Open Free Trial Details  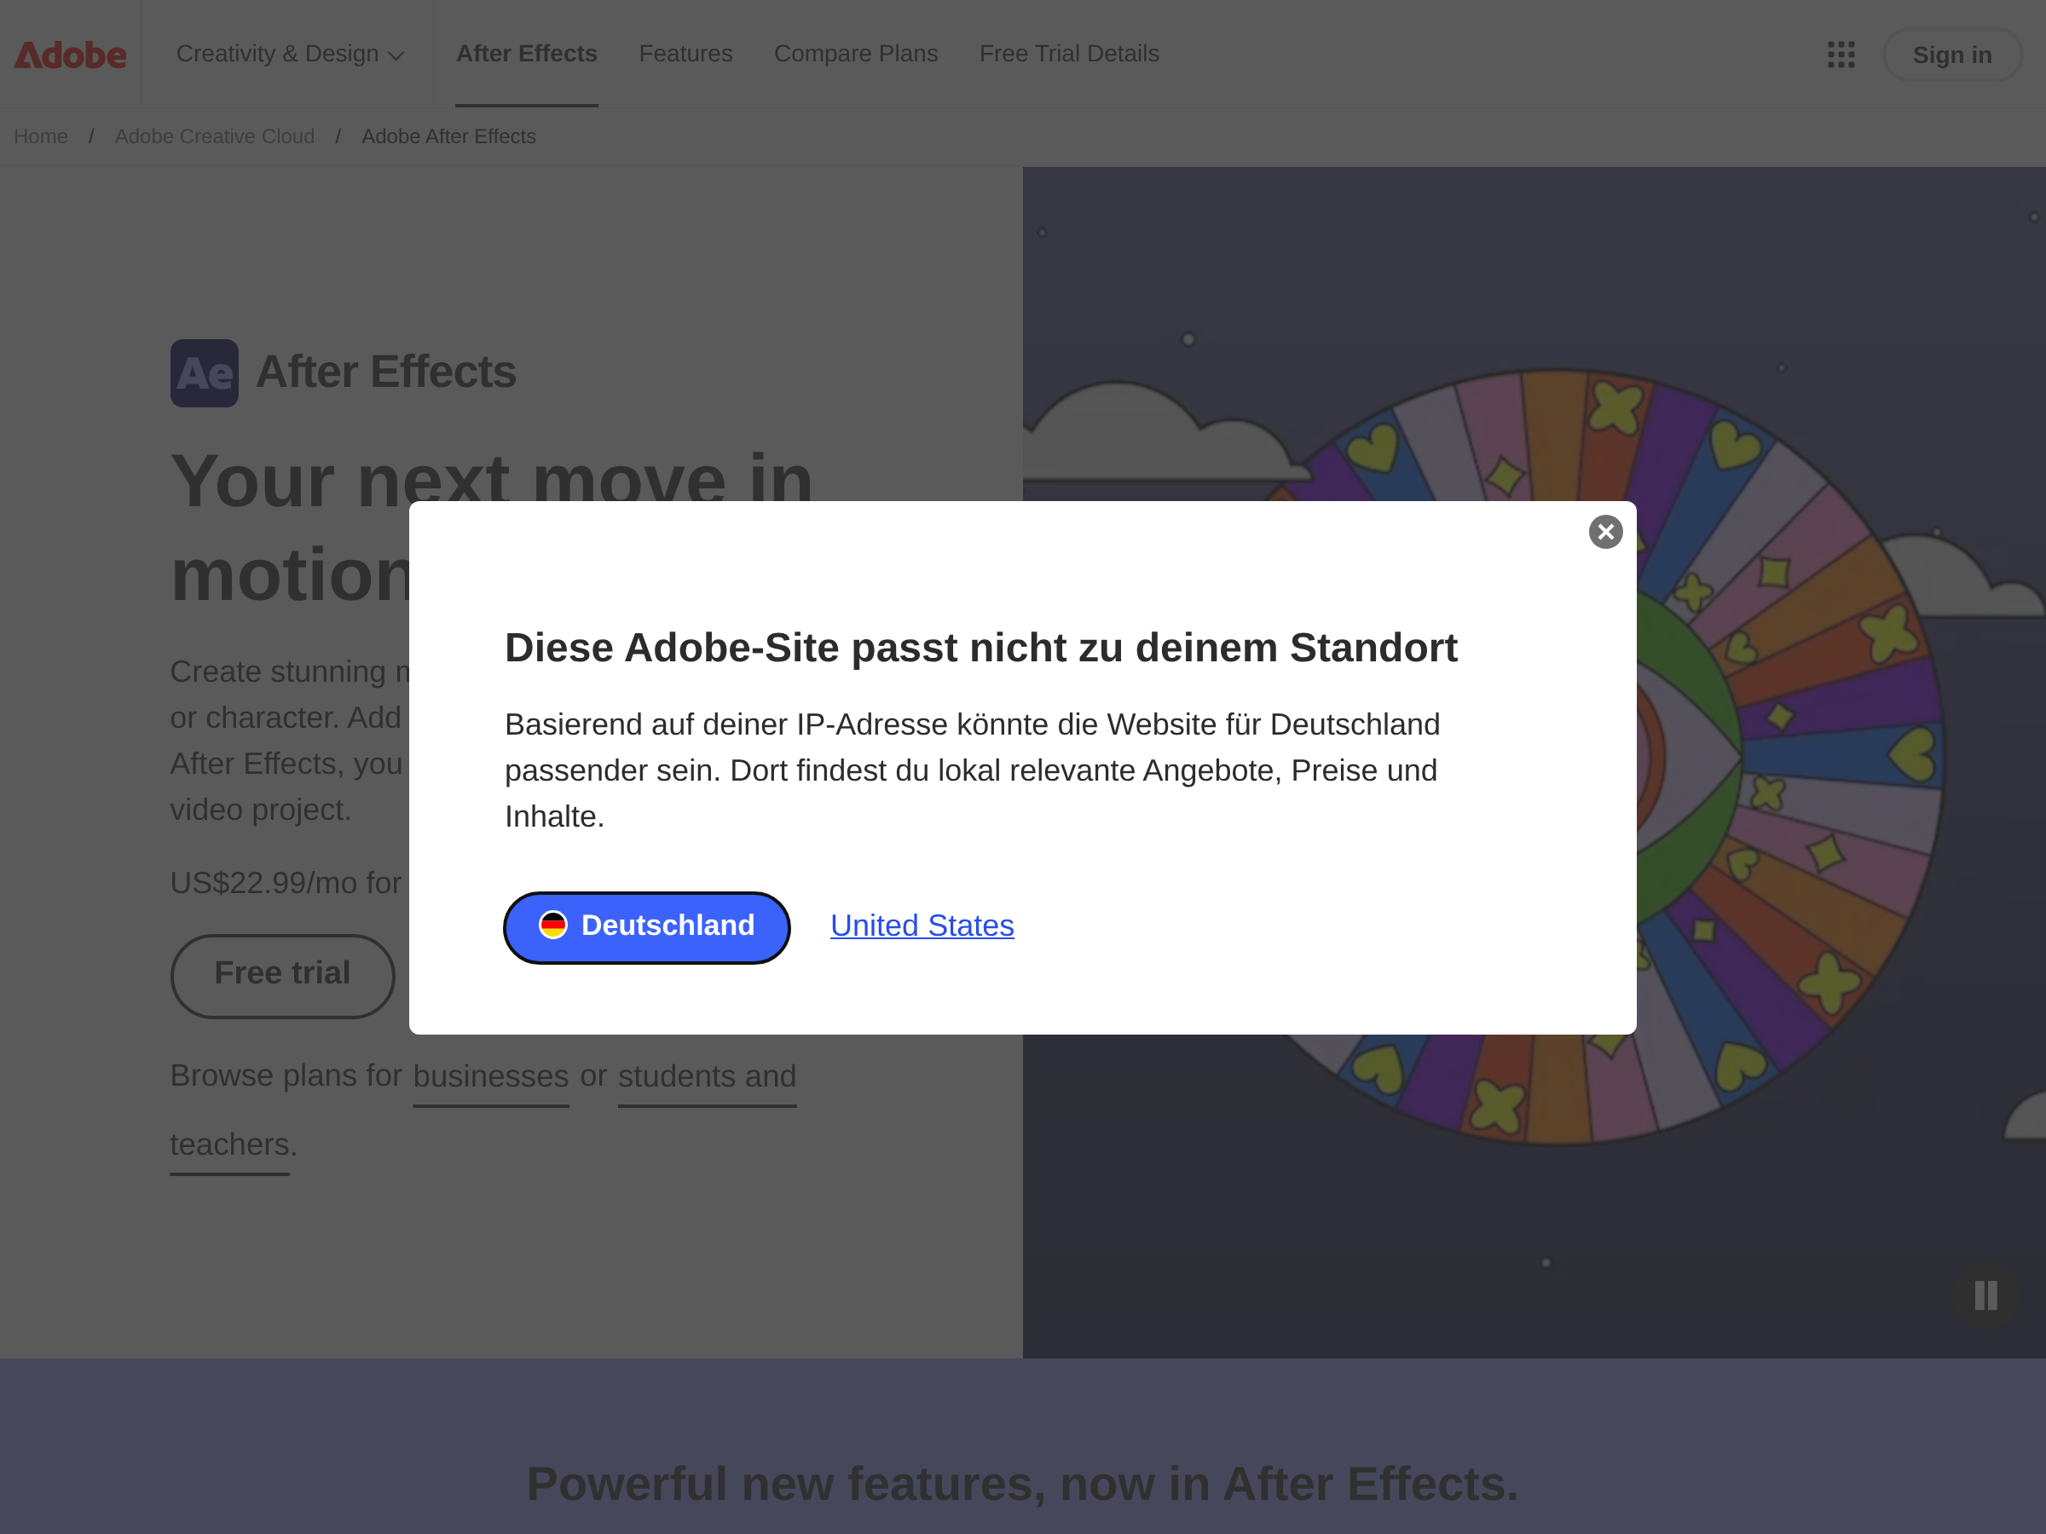(x=1068, y=55)
